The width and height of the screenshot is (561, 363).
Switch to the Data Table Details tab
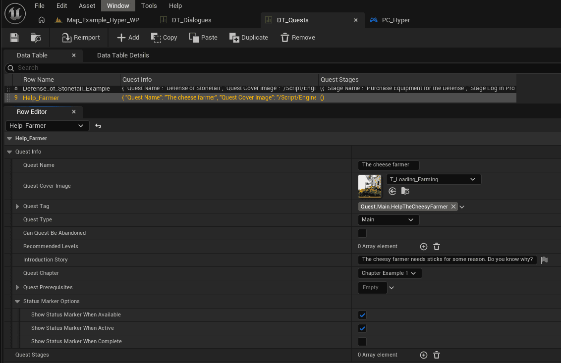tap(123, 55)
